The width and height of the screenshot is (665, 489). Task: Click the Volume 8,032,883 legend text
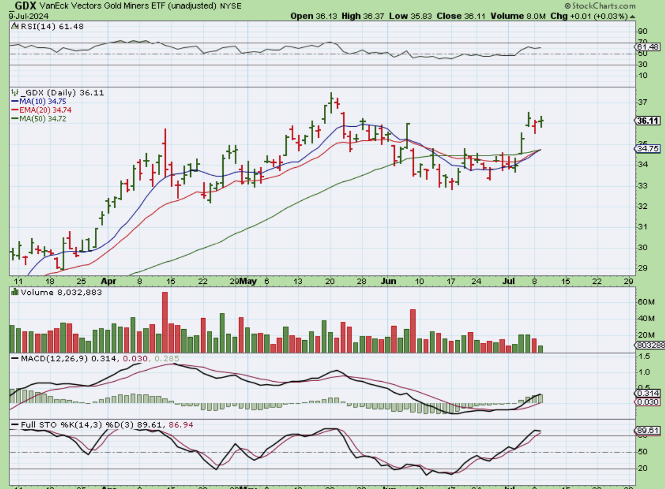[x=61, y=292]
